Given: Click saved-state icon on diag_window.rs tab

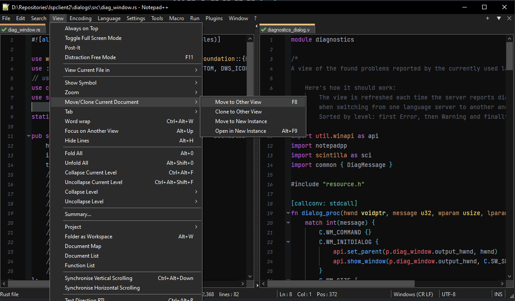Looking at the screenshot, I should point(4,29).
